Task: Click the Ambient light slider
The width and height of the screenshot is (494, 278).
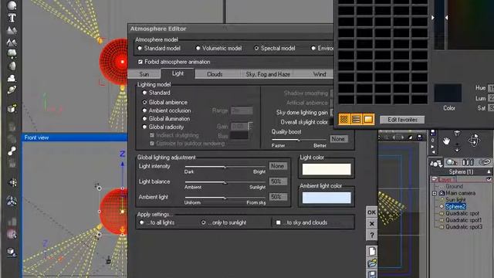Action: click(225, 198)
